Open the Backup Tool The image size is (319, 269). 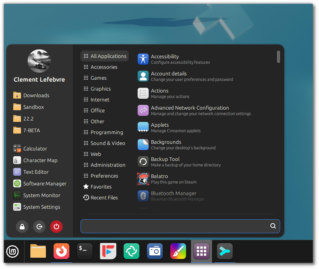coord(165,162)
